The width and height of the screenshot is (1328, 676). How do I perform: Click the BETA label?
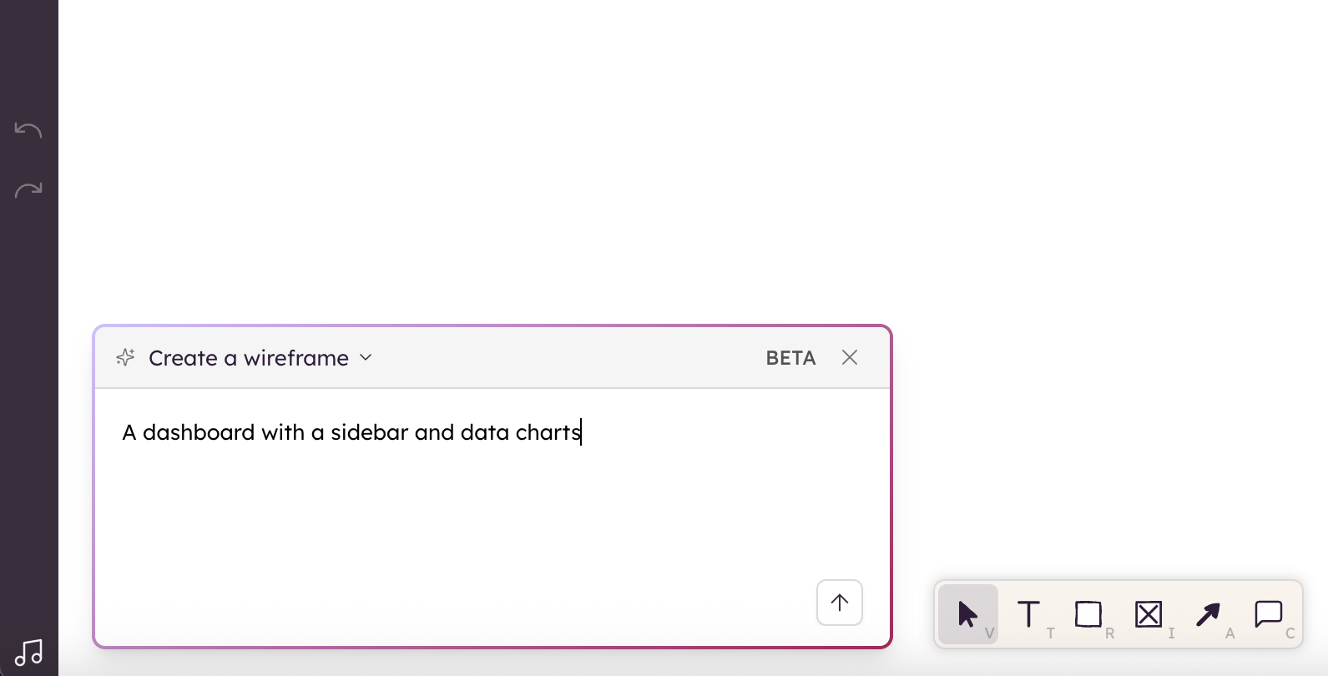[790, 358]
